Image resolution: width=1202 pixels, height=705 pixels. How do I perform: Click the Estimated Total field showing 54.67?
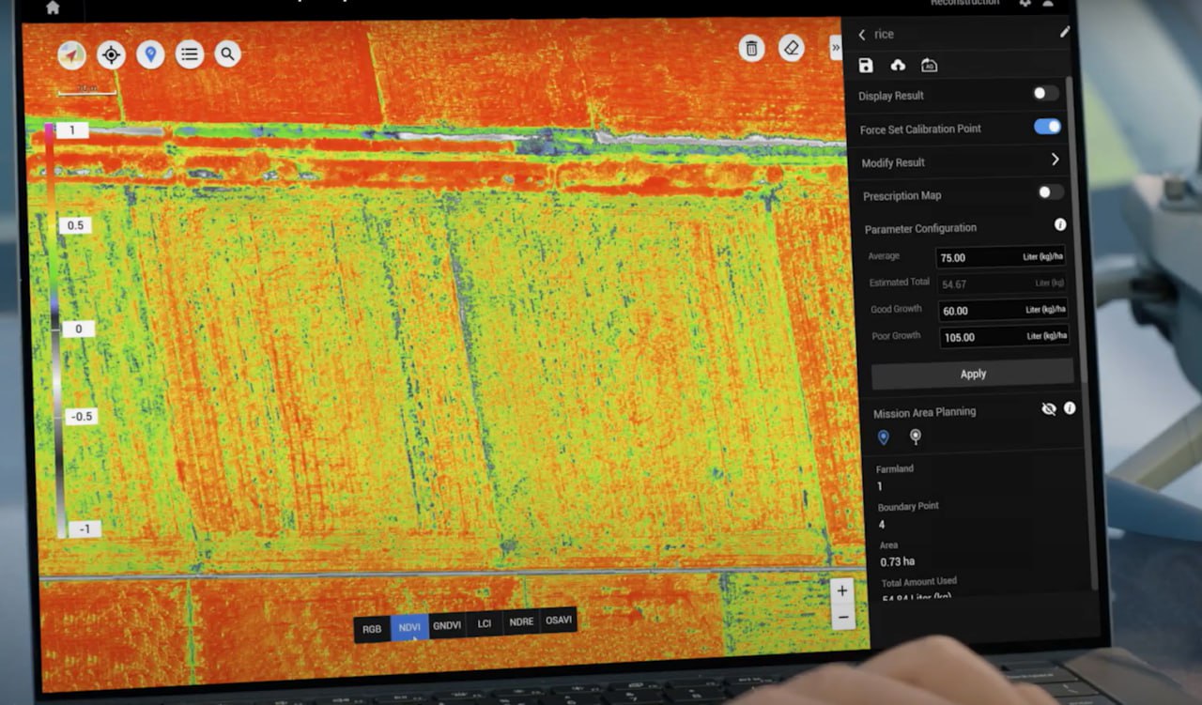(x=1002, y=283)
